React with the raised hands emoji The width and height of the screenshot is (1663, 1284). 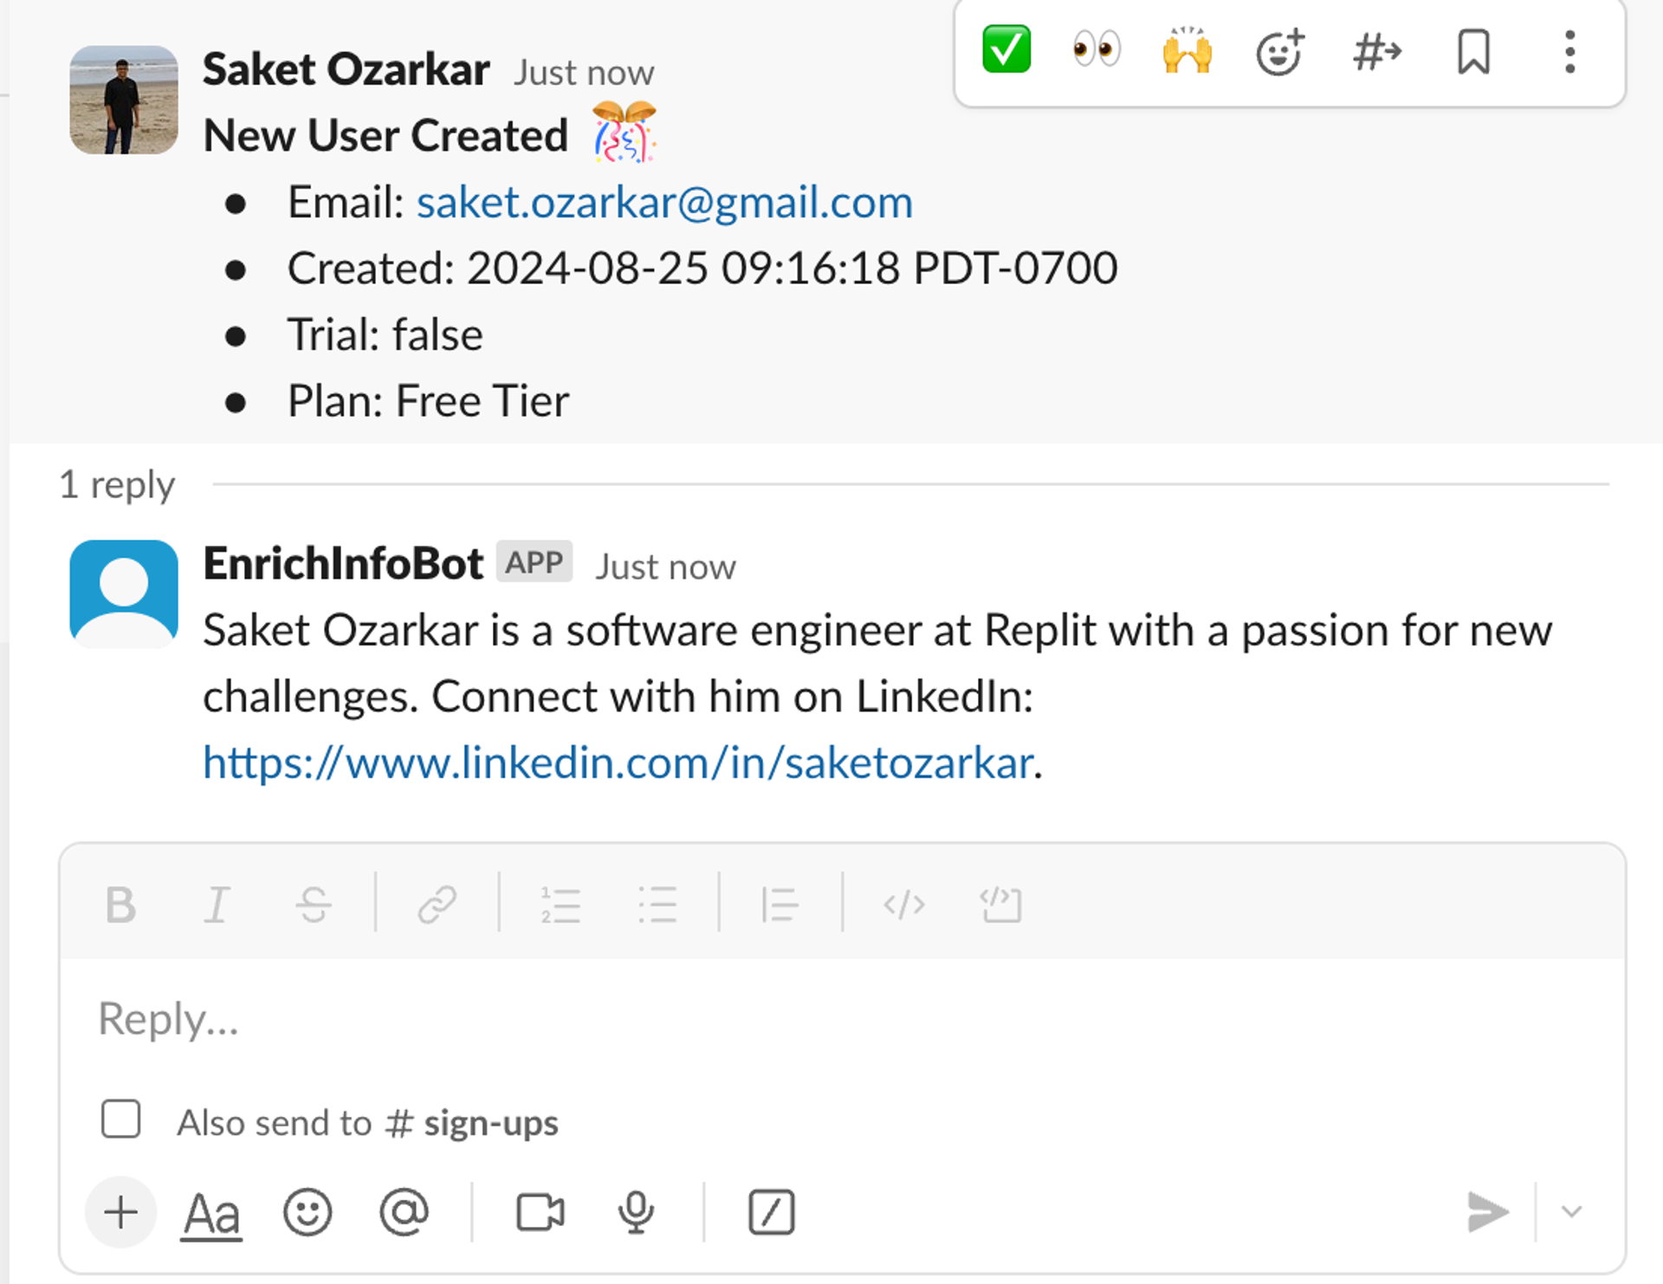coord(1187,50)
